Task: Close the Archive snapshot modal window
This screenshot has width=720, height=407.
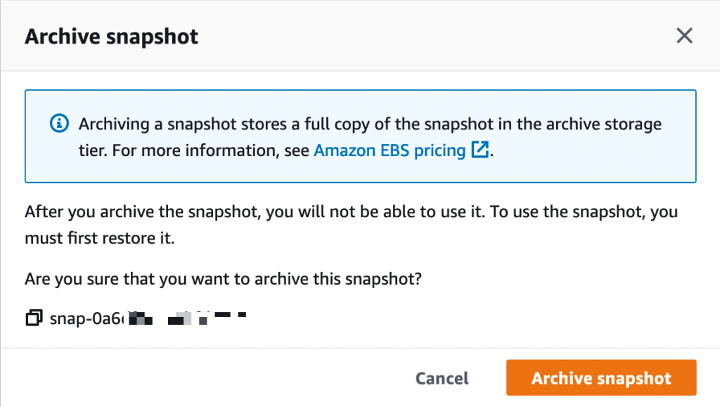Action: coord(684,35)
